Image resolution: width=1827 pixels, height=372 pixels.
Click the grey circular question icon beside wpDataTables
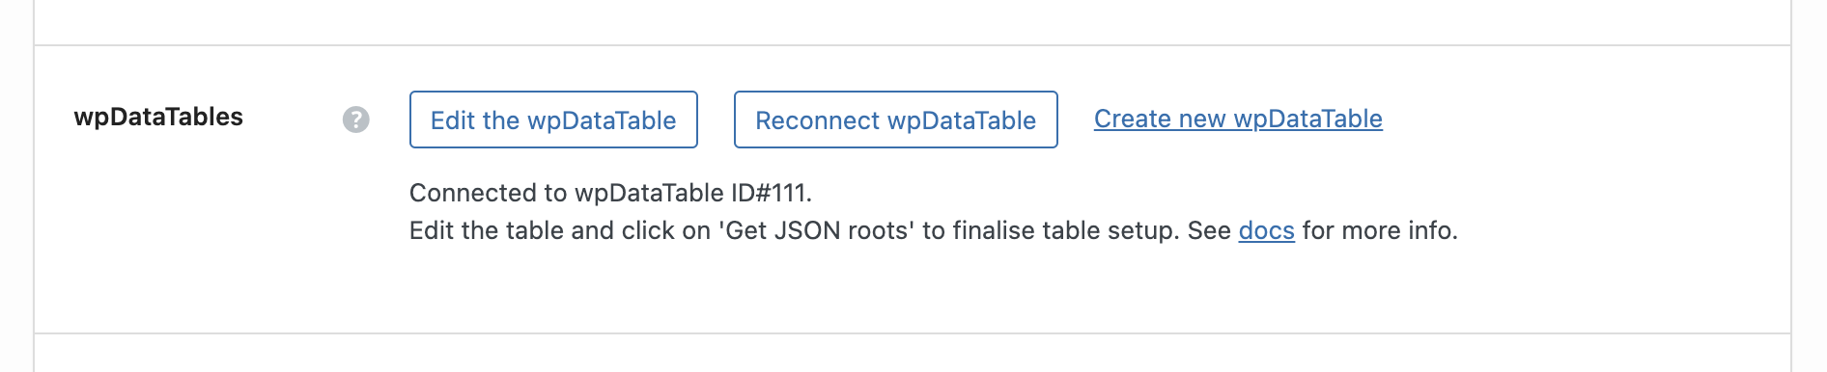pos(356,120)
